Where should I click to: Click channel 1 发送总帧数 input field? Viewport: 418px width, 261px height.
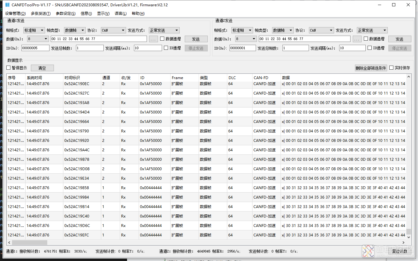[90, 48]
